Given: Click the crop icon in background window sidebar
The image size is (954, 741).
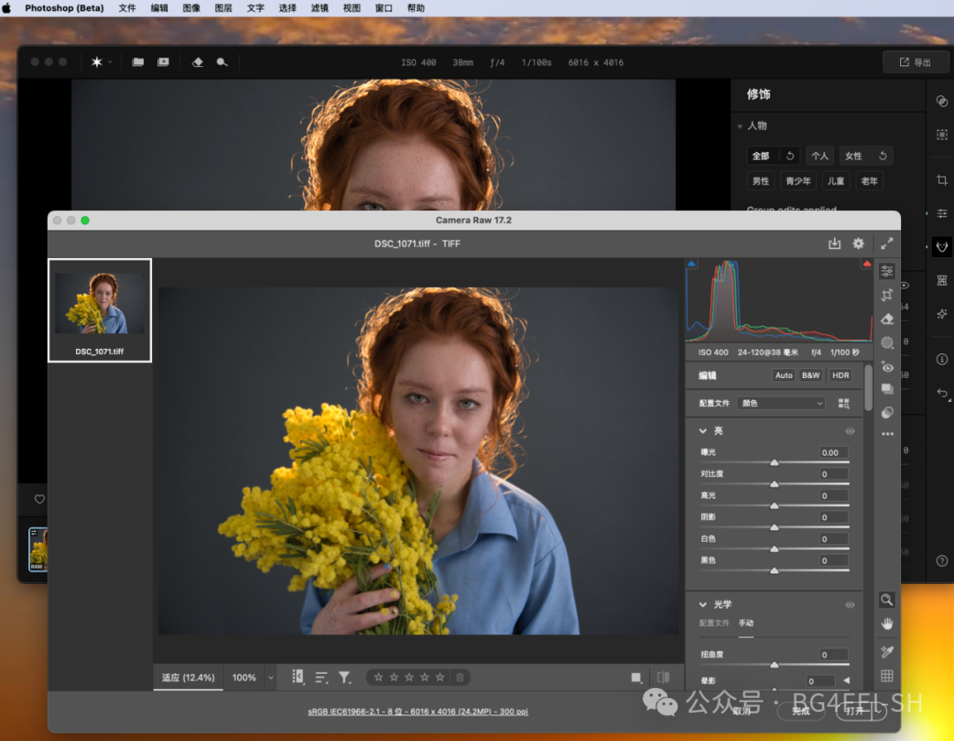Looking at the screenshot, I should pos(942,180).
